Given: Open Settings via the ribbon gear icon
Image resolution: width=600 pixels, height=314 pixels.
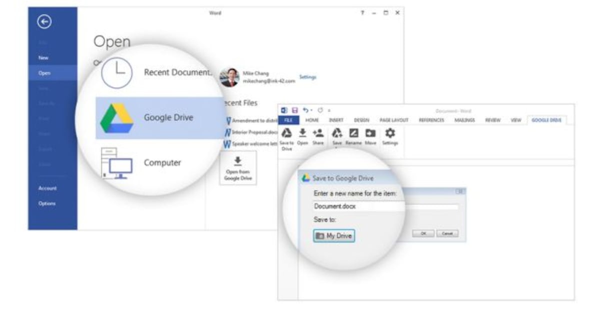Looking at the screenshot, I should (x=390, y=133).
